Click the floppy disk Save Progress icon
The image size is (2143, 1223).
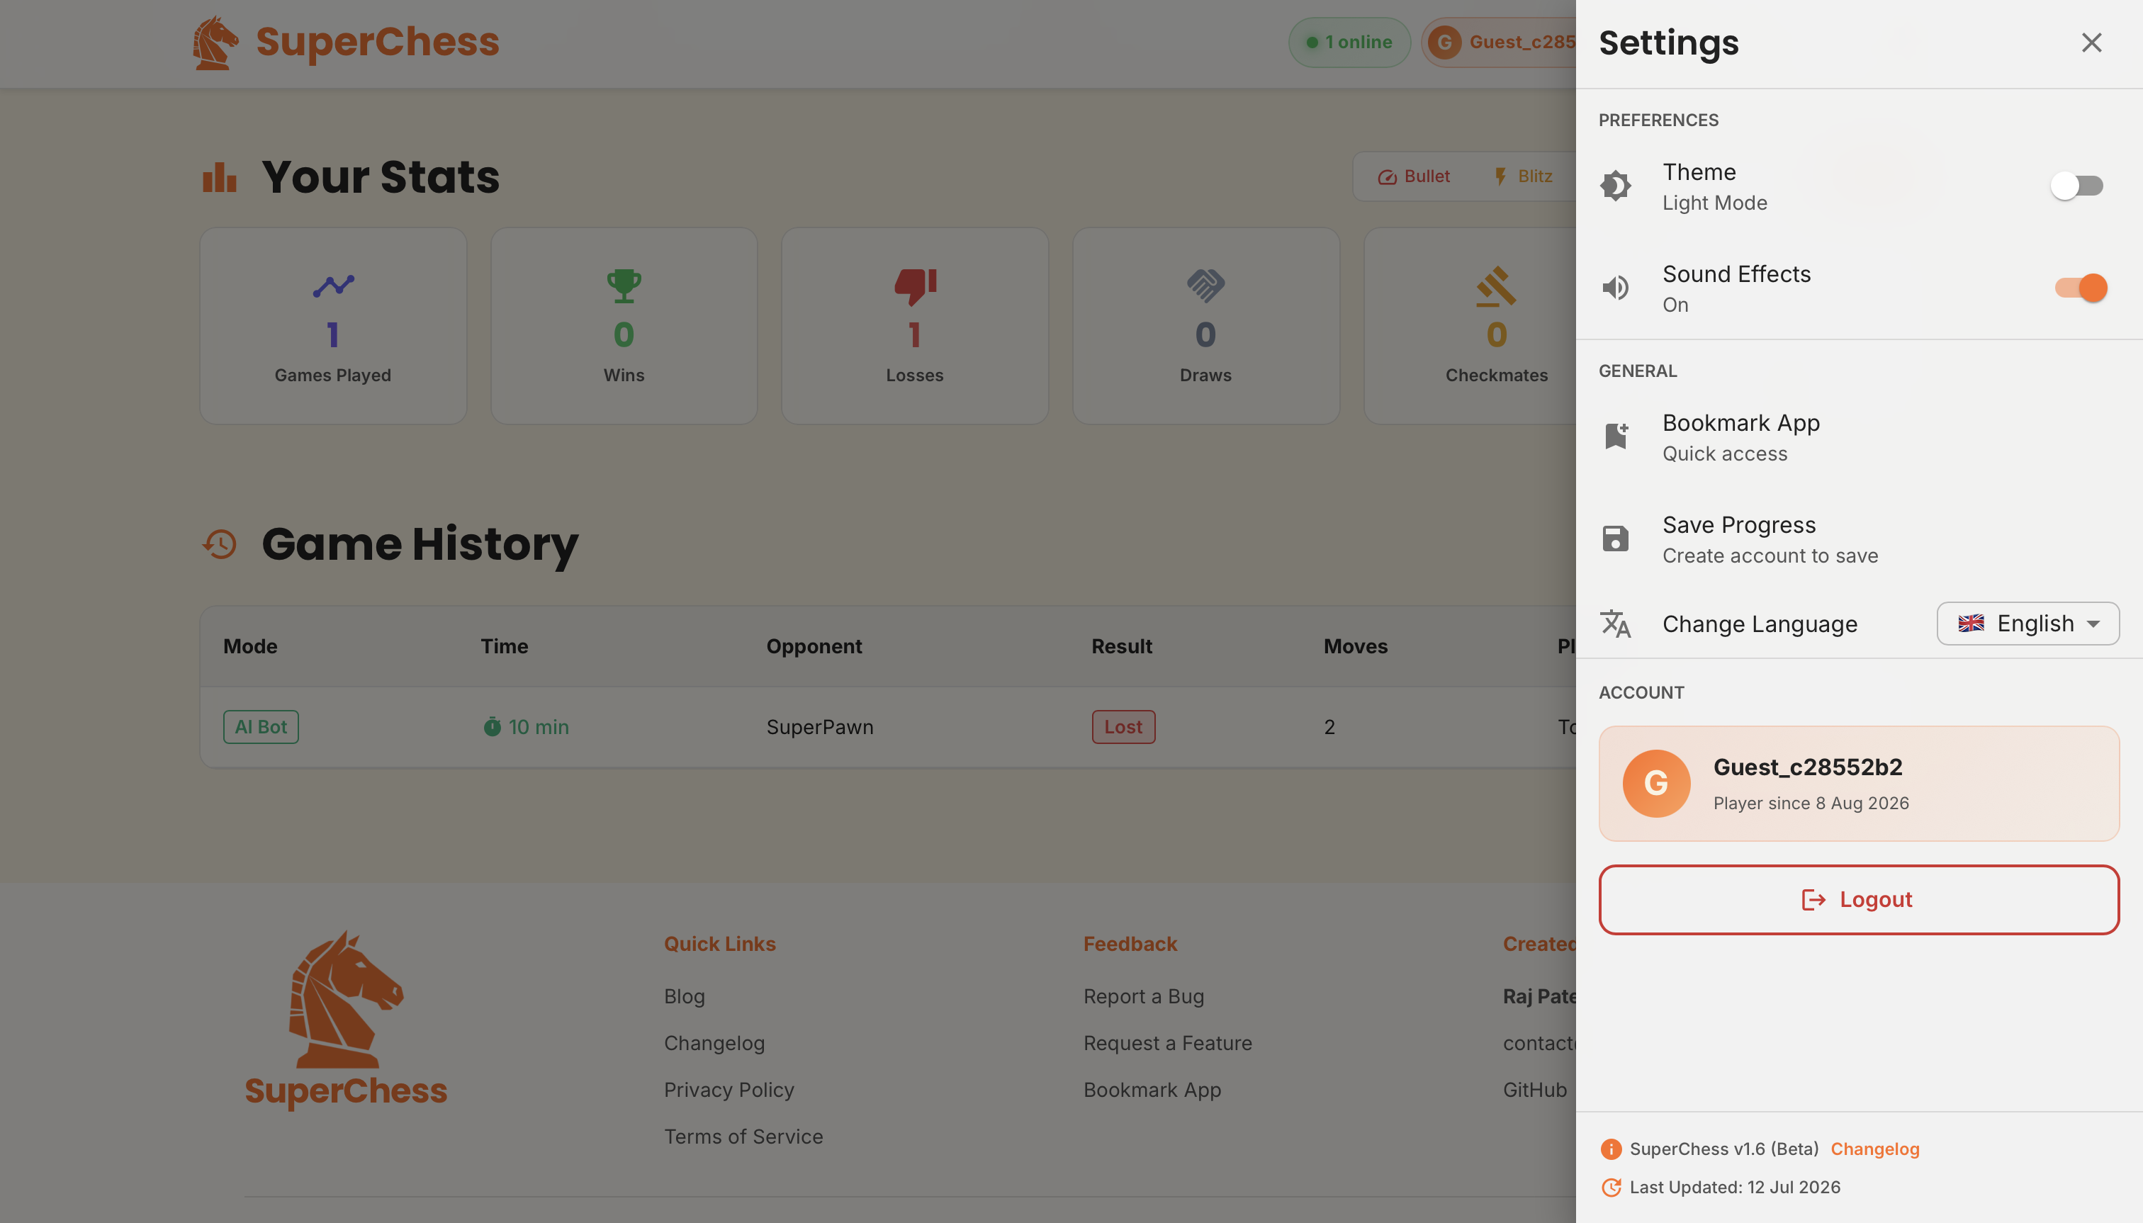1616,539
